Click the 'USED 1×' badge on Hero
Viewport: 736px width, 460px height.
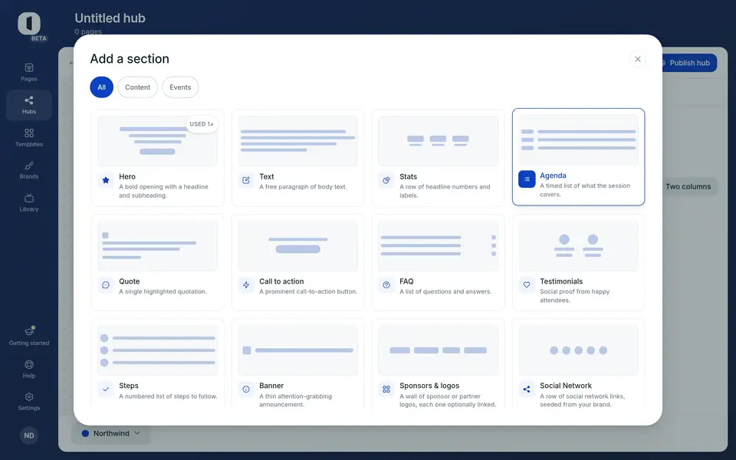(x=202, y=124)
